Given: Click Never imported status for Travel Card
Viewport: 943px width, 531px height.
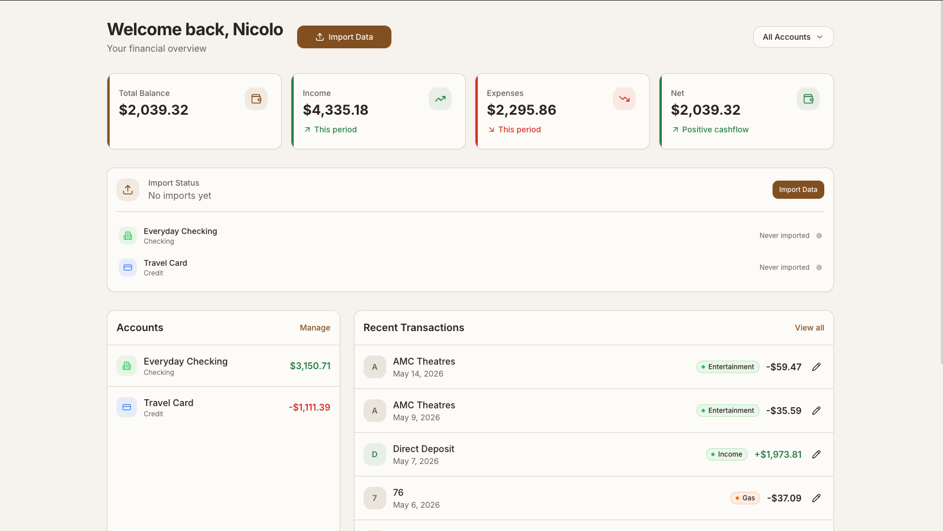Looking at the screenshot, I should [x=784, y=267].
